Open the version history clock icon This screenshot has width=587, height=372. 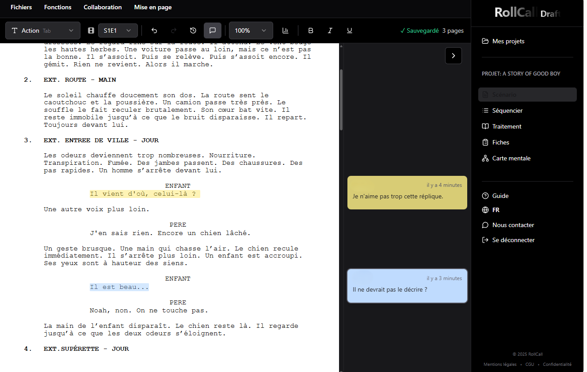[x=193, y=30]
